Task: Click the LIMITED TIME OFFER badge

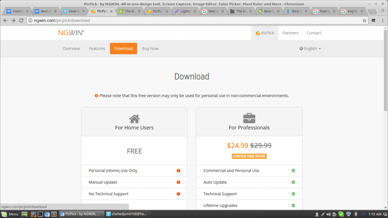Action: point(249,156)
